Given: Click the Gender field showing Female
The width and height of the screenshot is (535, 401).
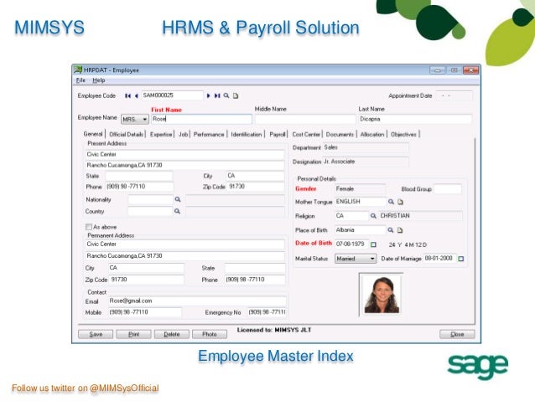Looking at the screenshot, I should point(360,188).
